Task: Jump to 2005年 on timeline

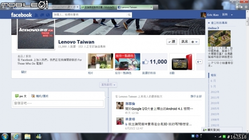Action: point(215,108)
